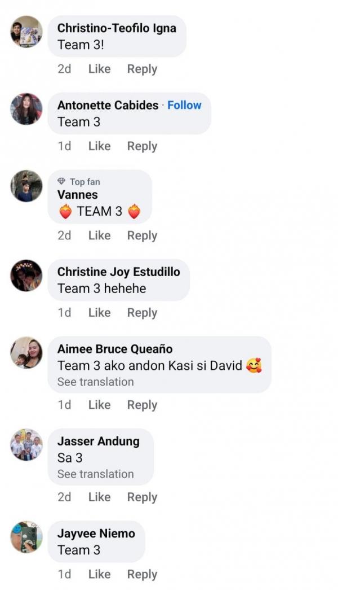This screenshot has width=338, height=590.
Task: See translation of Jasser Andung's comment
Action: [x=95, y=474]
